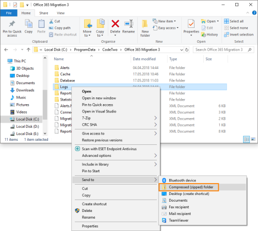Select Downloads in navigation pane
This screenshot has height=231, width=258.
22,90
